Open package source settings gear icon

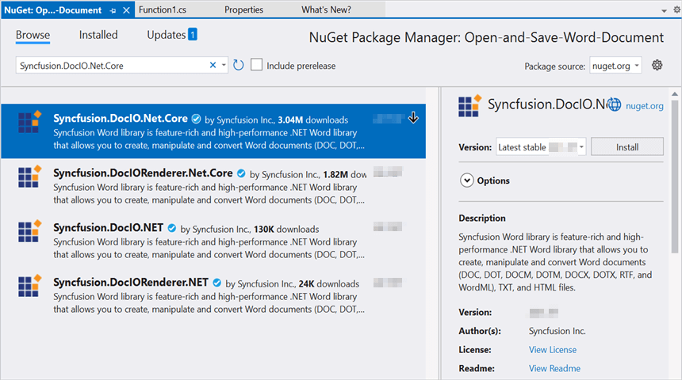[x=657, y=65]
